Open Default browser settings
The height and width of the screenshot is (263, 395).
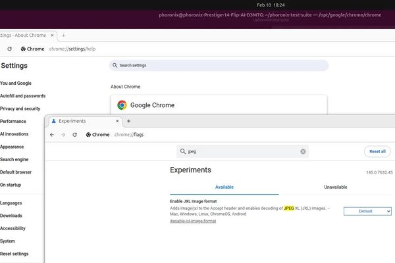click(x=16, y=172)
